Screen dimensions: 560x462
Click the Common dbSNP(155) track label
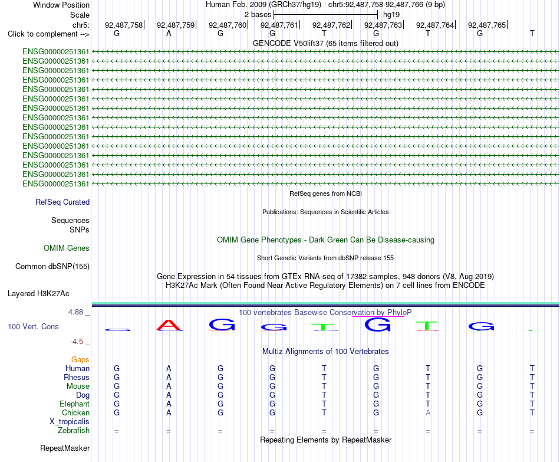point(52,266)
